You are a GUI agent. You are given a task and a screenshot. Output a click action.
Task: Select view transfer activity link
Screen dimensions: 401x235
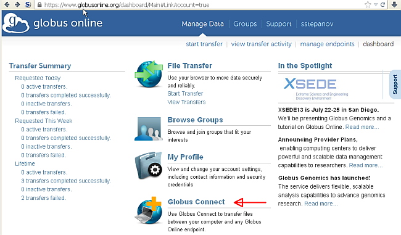[262, 44]
